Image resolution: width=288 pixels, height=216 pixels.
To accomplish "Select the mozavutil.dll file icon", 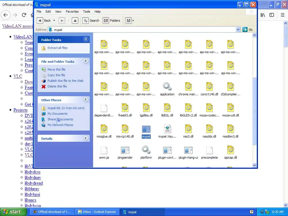I will [x=231, y=108].
